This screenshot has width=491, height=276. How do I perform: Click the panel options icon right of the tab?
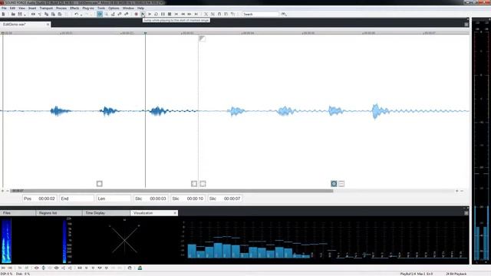[x=466, y=25]
